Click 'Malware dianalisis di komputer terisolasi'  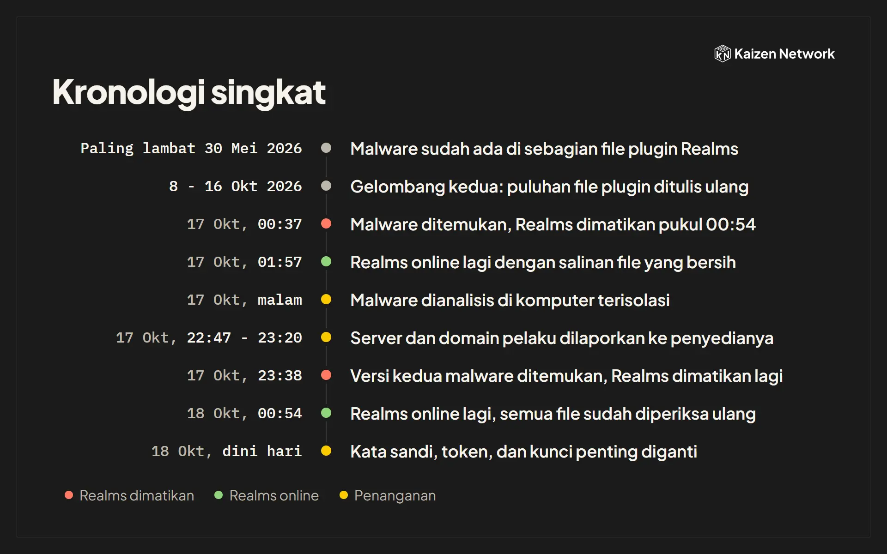(510, 301)
